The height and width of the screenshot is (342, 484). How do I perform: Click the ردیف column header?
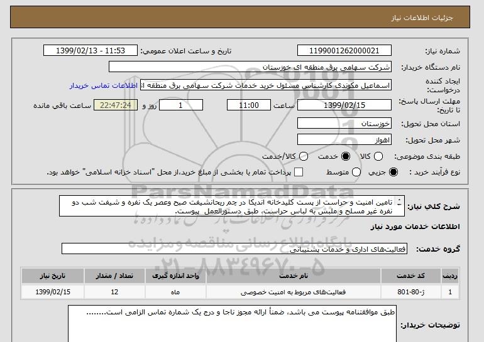point(450,275)
